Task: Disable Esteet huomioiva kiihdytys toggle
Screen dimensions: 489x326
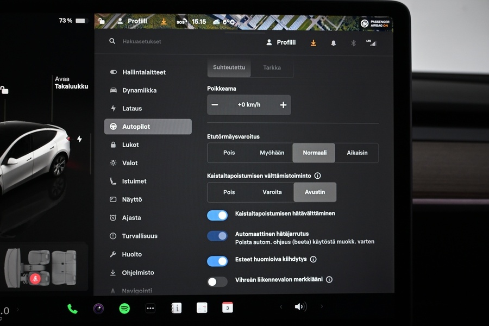Action: (x=217, y=261)
